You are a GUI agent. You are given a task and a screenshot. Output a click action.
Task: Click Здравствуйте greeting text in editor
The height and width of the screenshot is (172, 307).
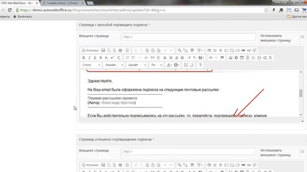(100, 81)
